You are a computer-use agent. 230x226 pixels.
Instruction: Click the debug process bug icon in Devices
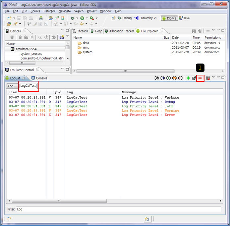click(x=12, y=37)
